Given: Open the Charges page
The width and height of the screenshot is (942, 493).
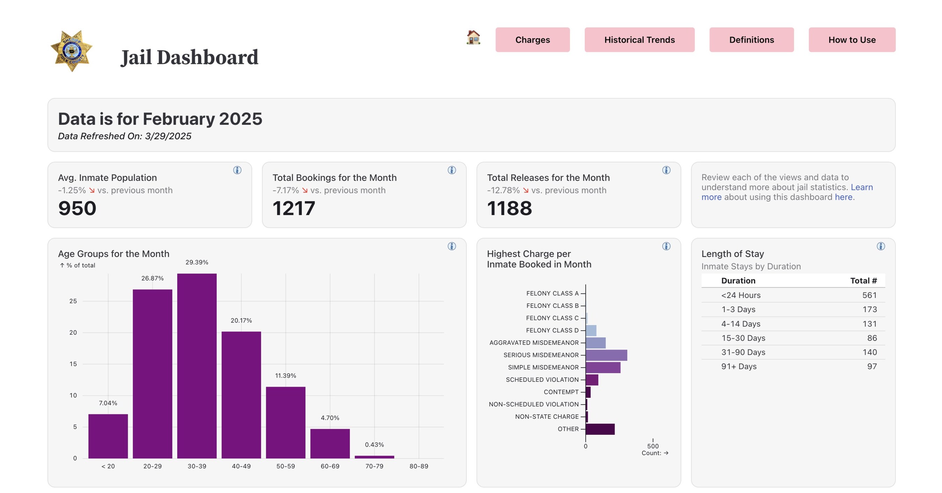Looking at the screenshot, I should tap(532, 40).
